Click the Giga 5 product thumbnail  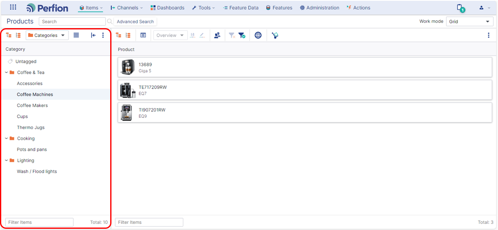(x=128, y=67)
